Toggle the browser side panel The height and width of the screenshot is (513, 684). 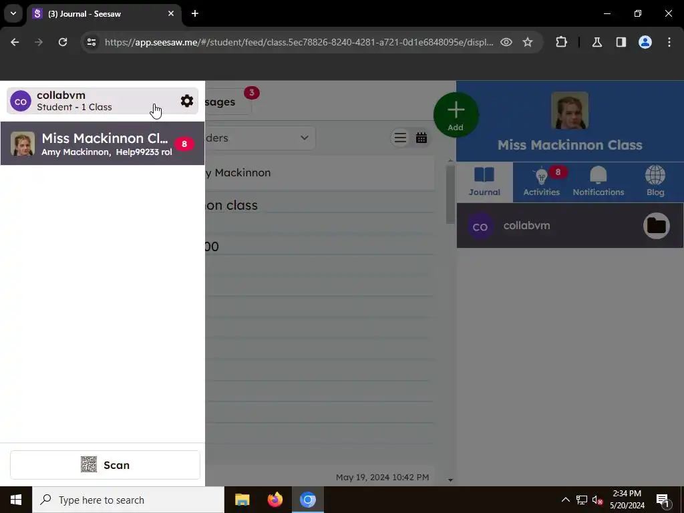point(621,42)
